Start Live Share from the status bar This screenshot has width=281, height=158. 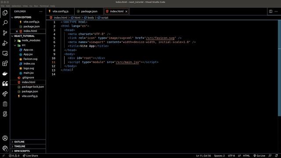30,156
